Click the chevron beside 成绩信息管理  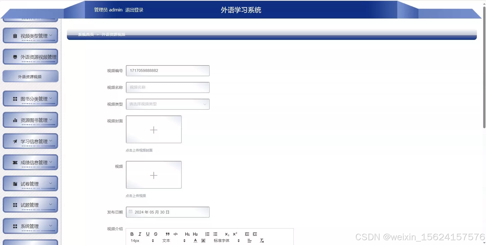(51, 162)
